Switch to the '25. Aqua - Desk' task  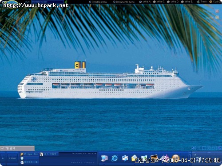tap(29, 154)
